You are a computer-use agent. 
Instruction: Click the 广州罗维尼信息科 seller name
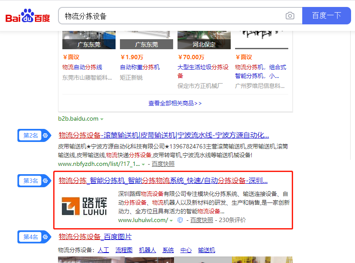[259, 86]
